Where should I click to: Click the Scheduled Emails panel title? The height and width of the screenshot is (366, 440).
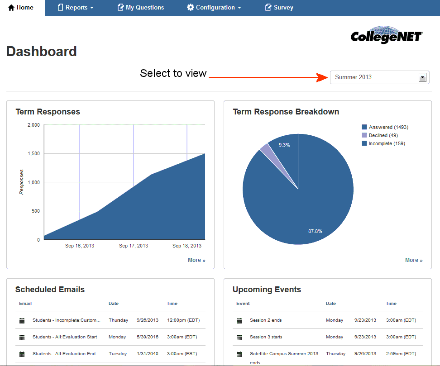pyautogui.click(x=50, y=290)
